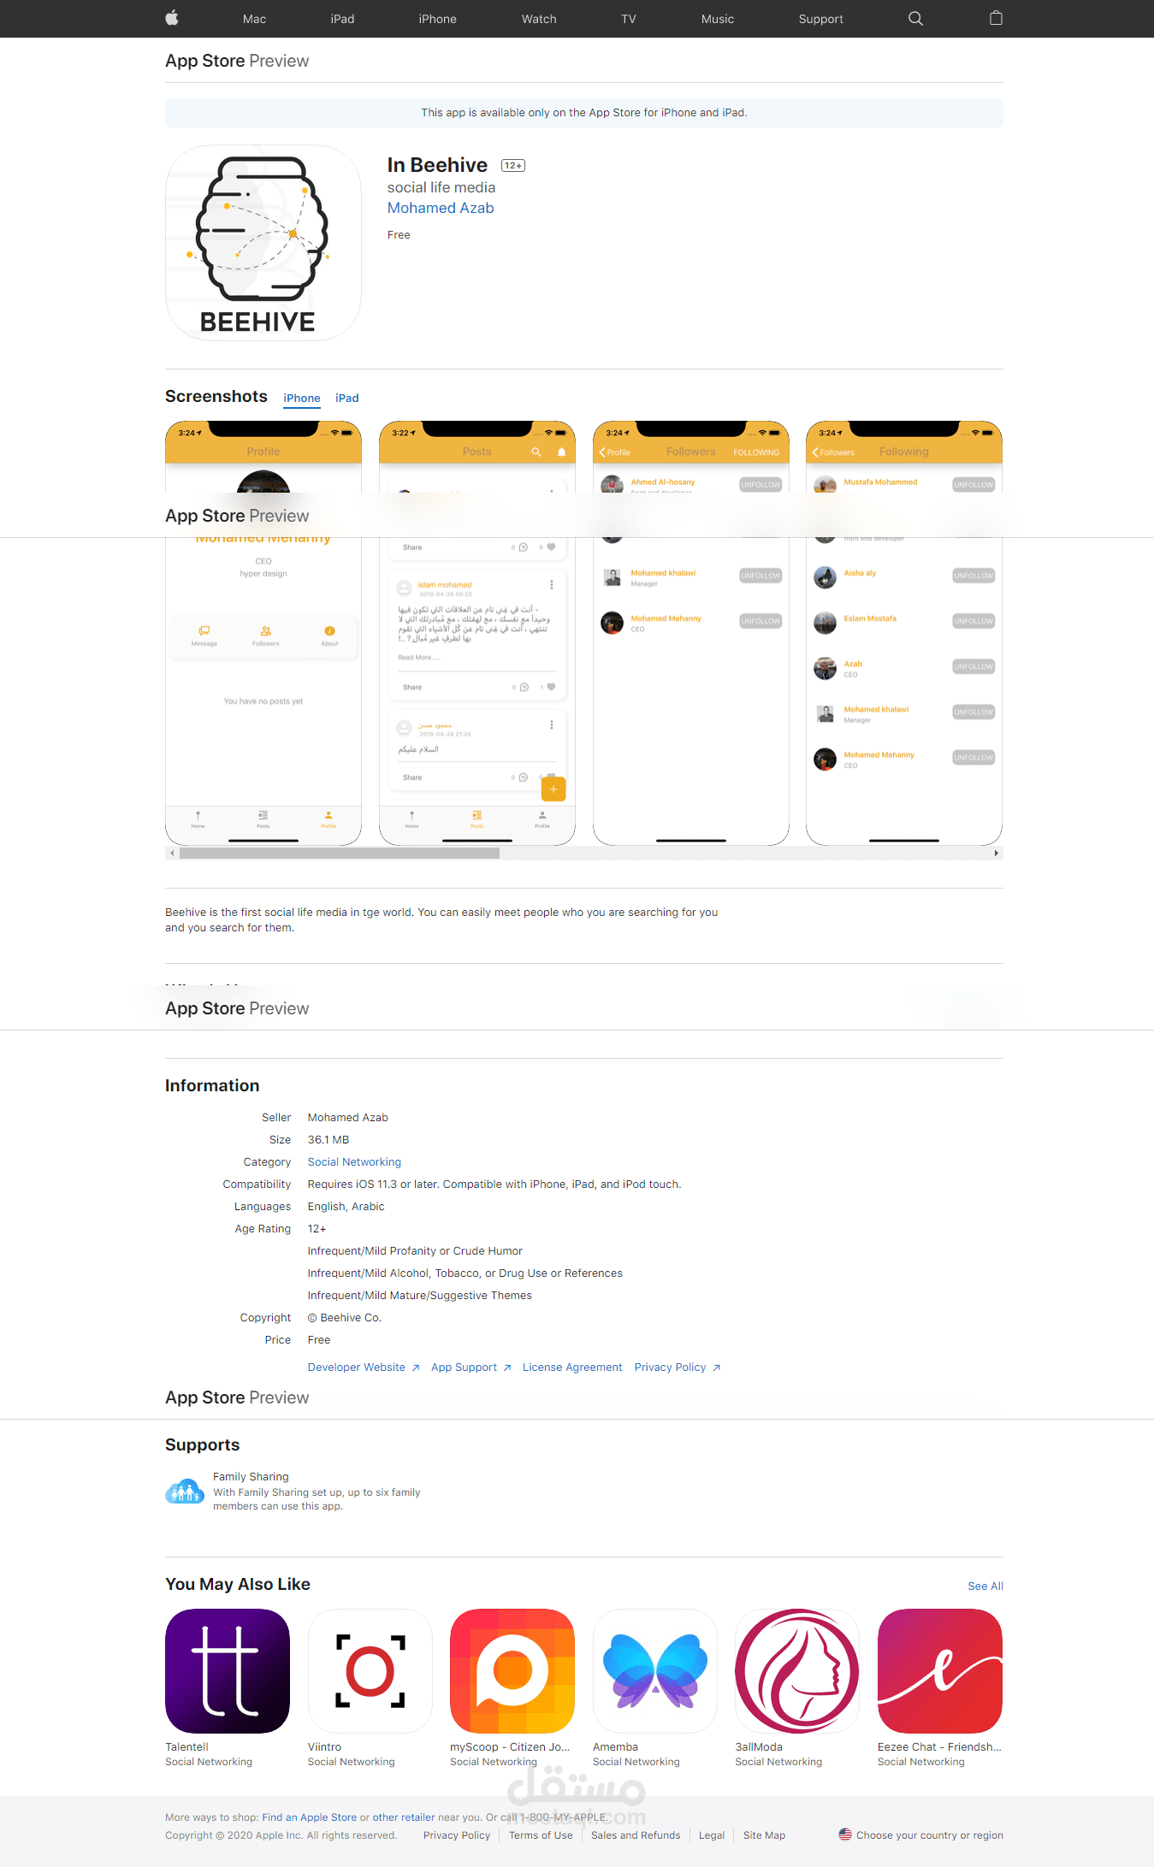Click Viintro app title
The height and width of the screenshot is (1867, 1154).
point(324,1747)
